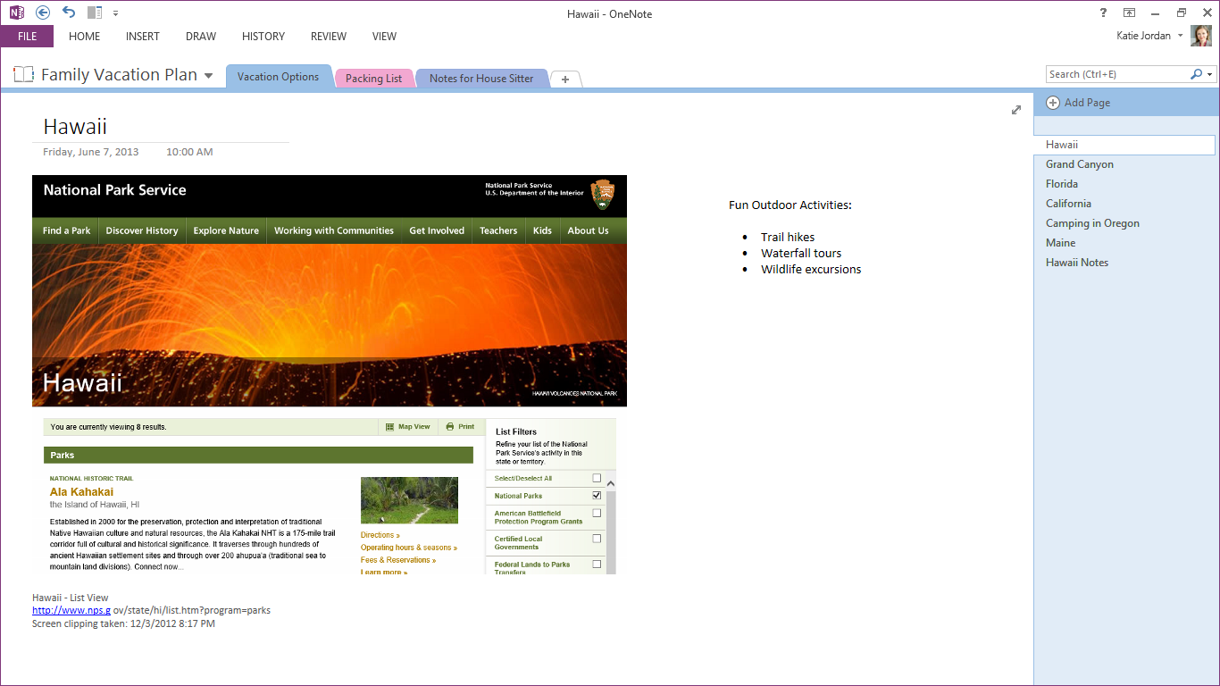This screenshot has height=686, width=1220.
Task: Click the National Park Service arrowhead logo
Action: pyautogui.click(x=603, y=194)
